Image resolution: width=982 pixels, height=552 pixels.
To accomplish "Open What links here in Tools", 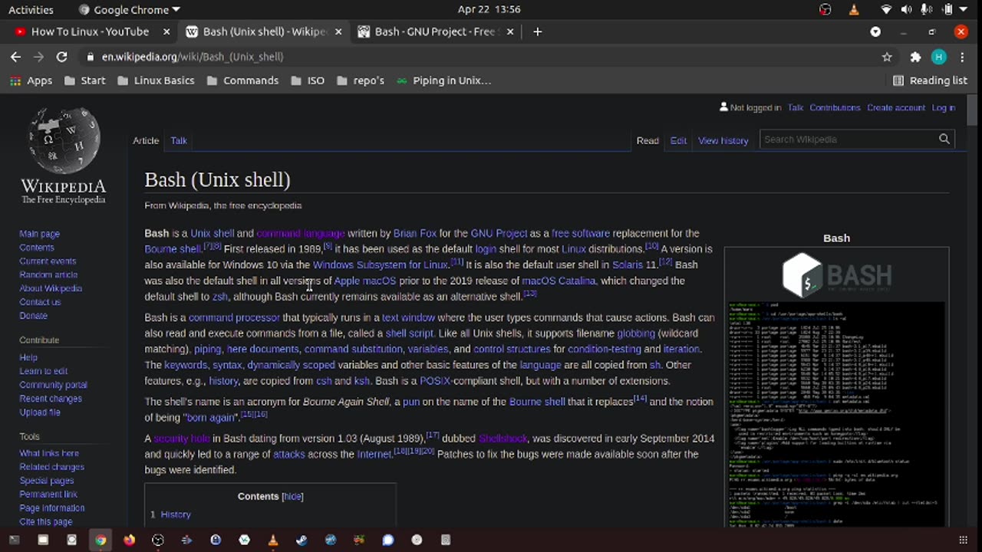I will 49,453.
